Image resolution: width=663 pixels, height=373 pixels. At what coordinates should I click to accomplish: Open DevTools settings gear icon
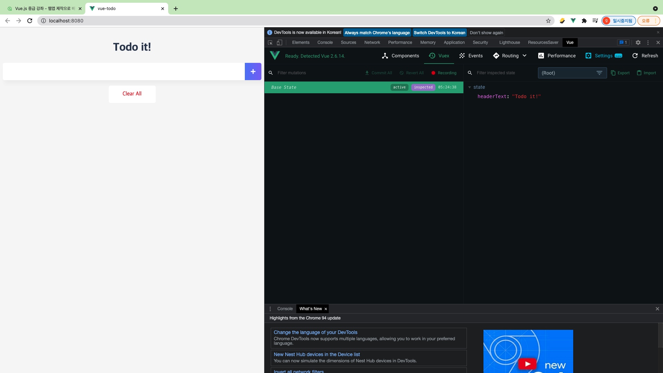coord(638,42)
